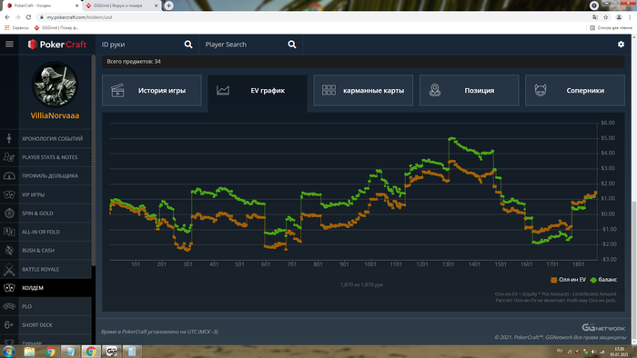Image resolution: width=637 pixels, height=358 pixels.
Task: Click the RU language indicator in tray
Action: point(560,351)
